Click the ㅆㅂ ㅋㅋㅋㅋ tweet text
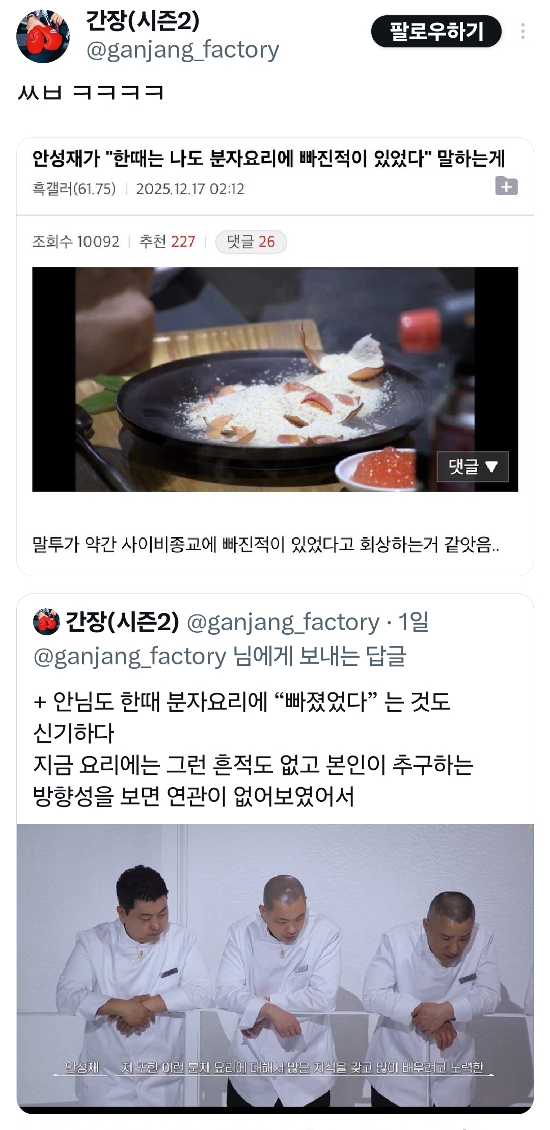The width and height of the screenshot is (550, 1130). coord(90,92)
